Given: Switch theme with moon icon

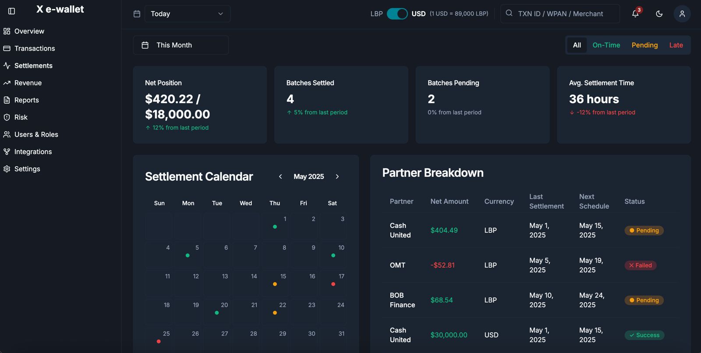Looking at the screenshot, I should (659, 14).
